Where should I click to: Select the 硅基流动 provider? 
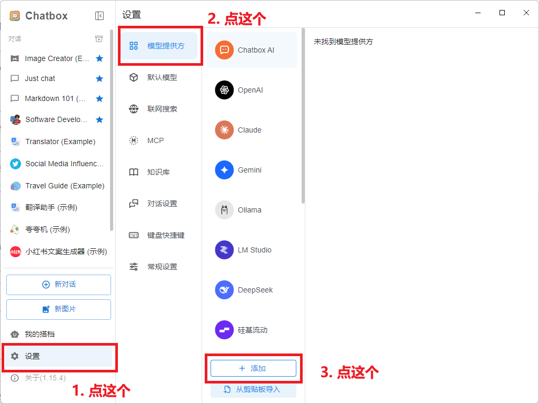pos(252,330)
